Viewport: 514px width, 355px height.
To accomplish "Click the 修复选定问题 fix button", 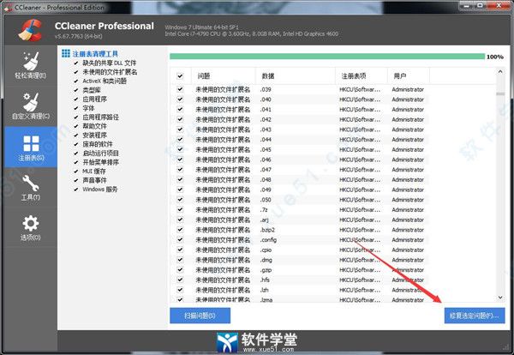I will 475,316.
